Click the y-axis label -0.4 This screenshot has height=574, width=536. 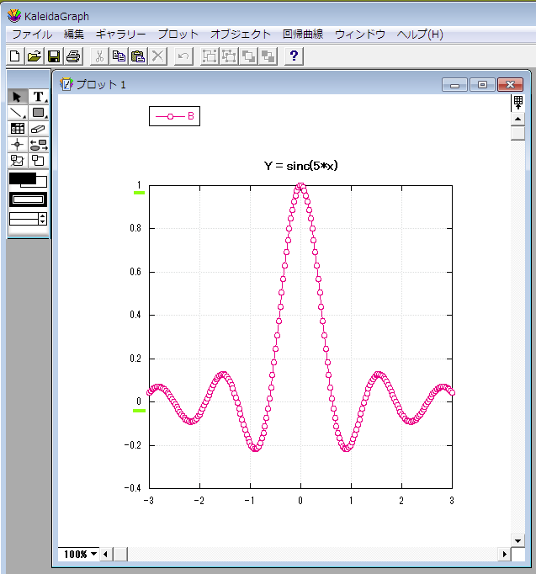pyautogui.click(x=132, y=488)
